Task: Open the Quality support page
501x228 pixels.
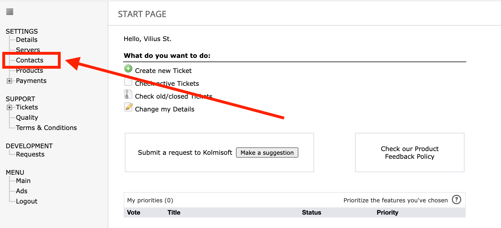Action: (x=27, y=117)
